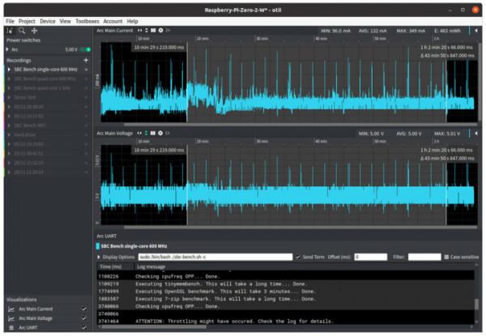Click vertical fit arrows on Arc Main Voltage

point(147,133)
